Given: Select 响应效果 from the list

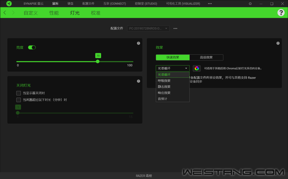Looking at the screenshot, I should pos(173,93).
